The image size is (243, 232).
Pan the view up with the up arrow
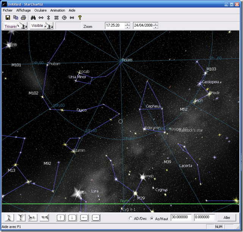[61, 218]
